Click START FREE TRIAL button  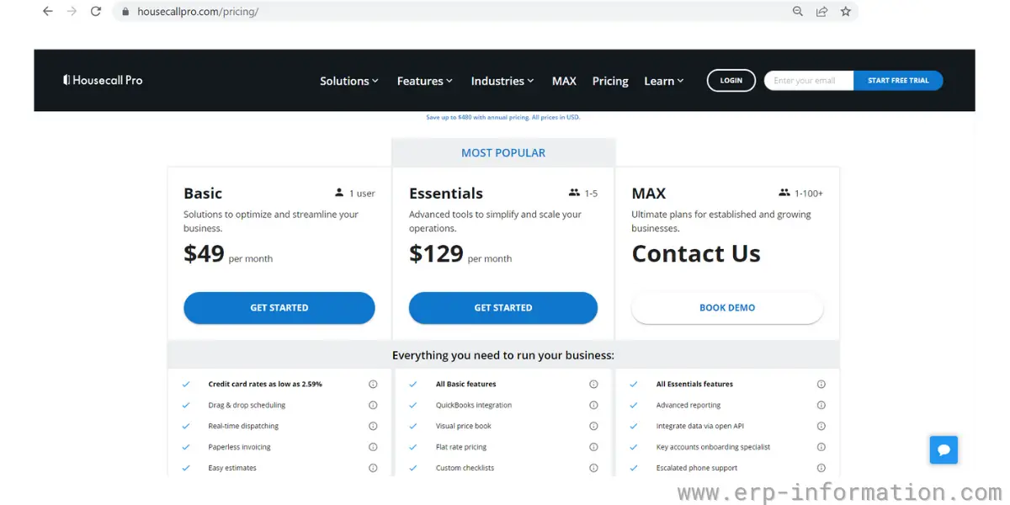(898, 81)
